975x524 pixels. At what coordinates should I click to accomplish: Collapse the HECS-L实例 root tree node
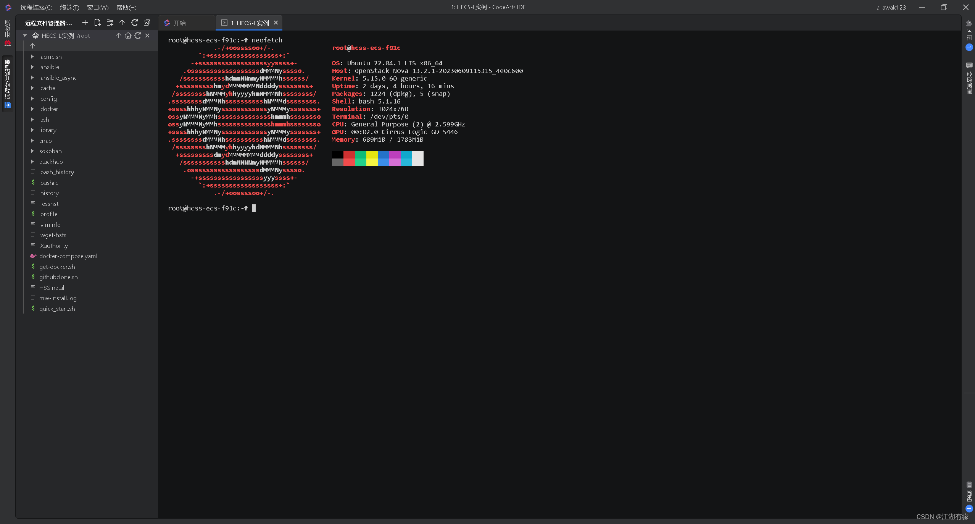[x=25, y=36]
